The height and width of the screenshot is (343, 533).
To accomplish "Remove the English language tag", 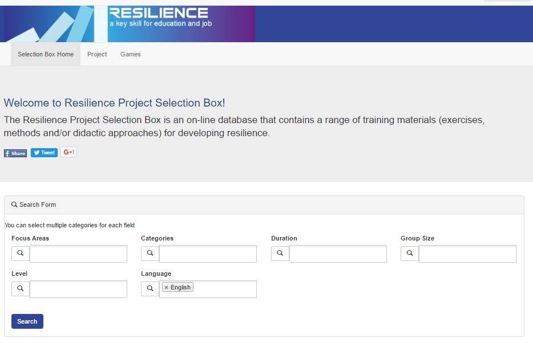I will tap(166, 288).
